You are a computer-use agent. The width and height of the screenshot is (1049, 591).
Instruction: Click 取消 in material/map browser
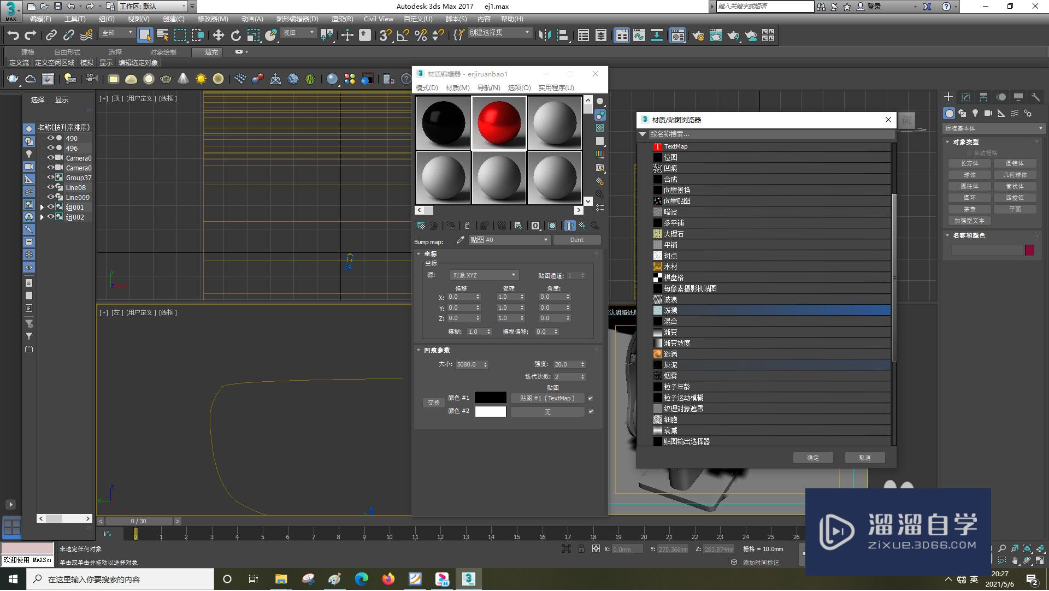tap(865, 458)
